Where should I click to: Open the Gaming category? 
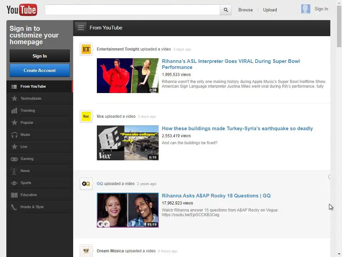point(40,159)
